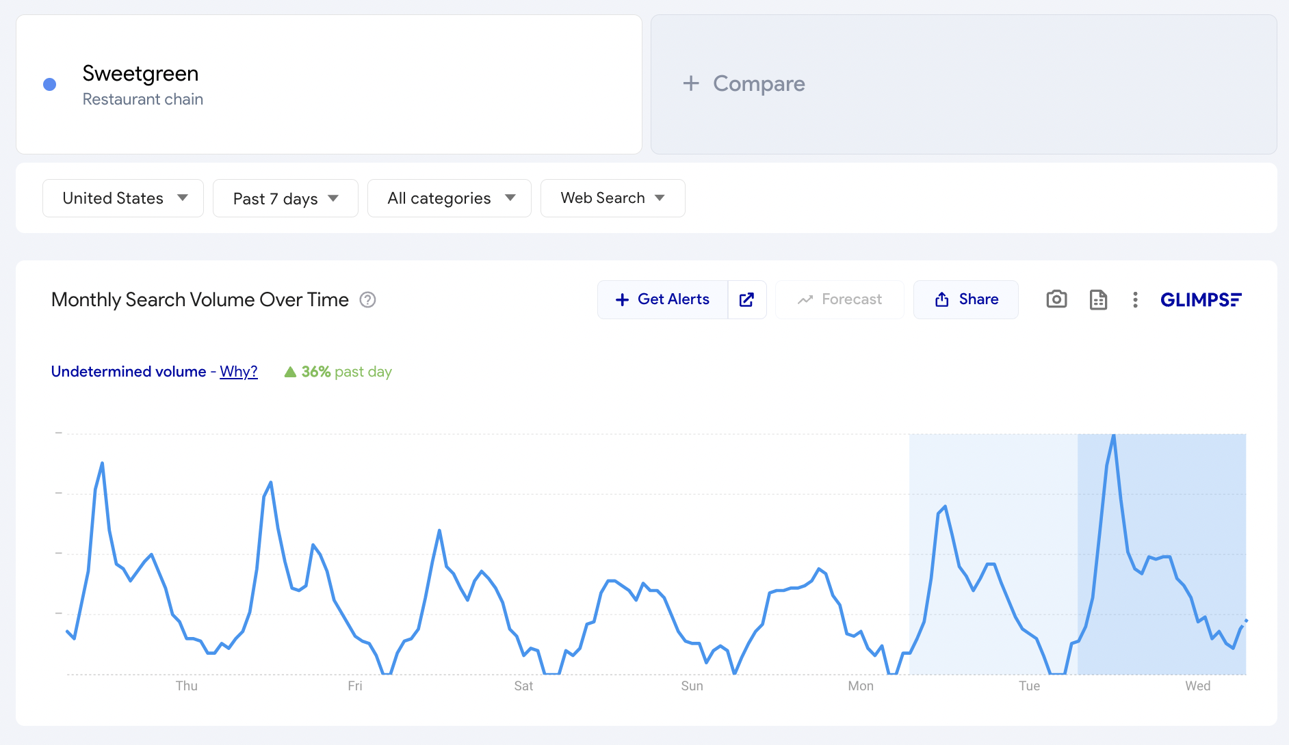The image size is (1289, 745).
Task: Click the 36% past day indicator
Action: pos(338,372)
